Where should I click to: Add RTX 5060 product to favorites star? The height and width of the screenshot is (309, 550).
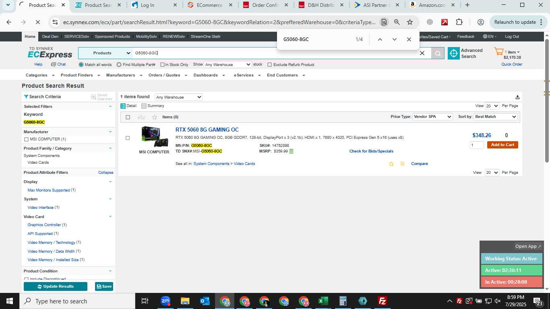391,164
